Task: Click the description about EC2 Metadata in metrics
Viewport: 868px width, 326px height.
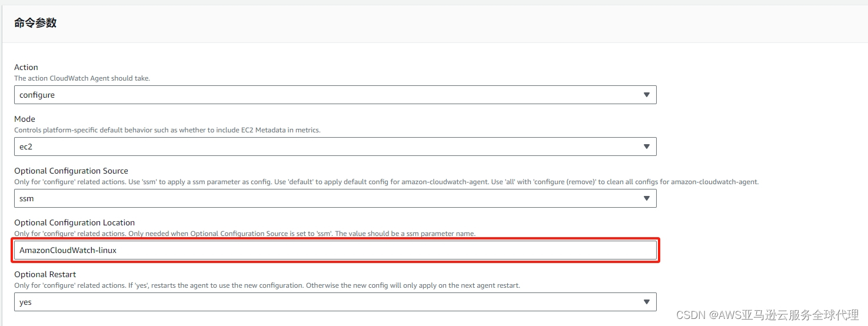Action: click(167, 130)
